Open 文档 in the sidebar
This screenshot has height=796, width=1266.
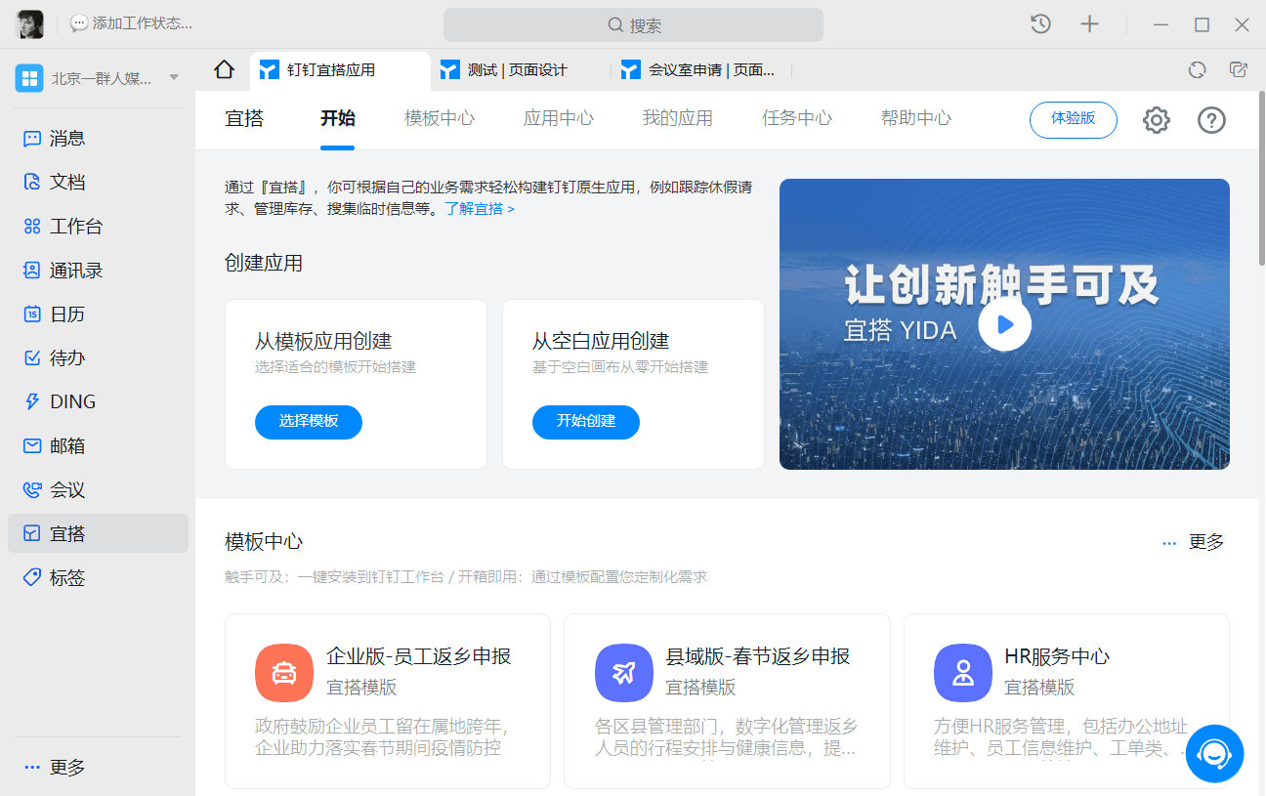click(98, 183)
